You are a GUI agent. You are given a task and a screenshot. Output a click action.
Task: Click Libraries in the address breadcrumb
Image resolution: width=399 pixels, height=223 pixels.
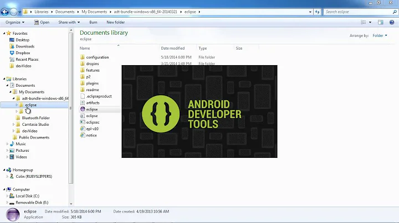41,12
